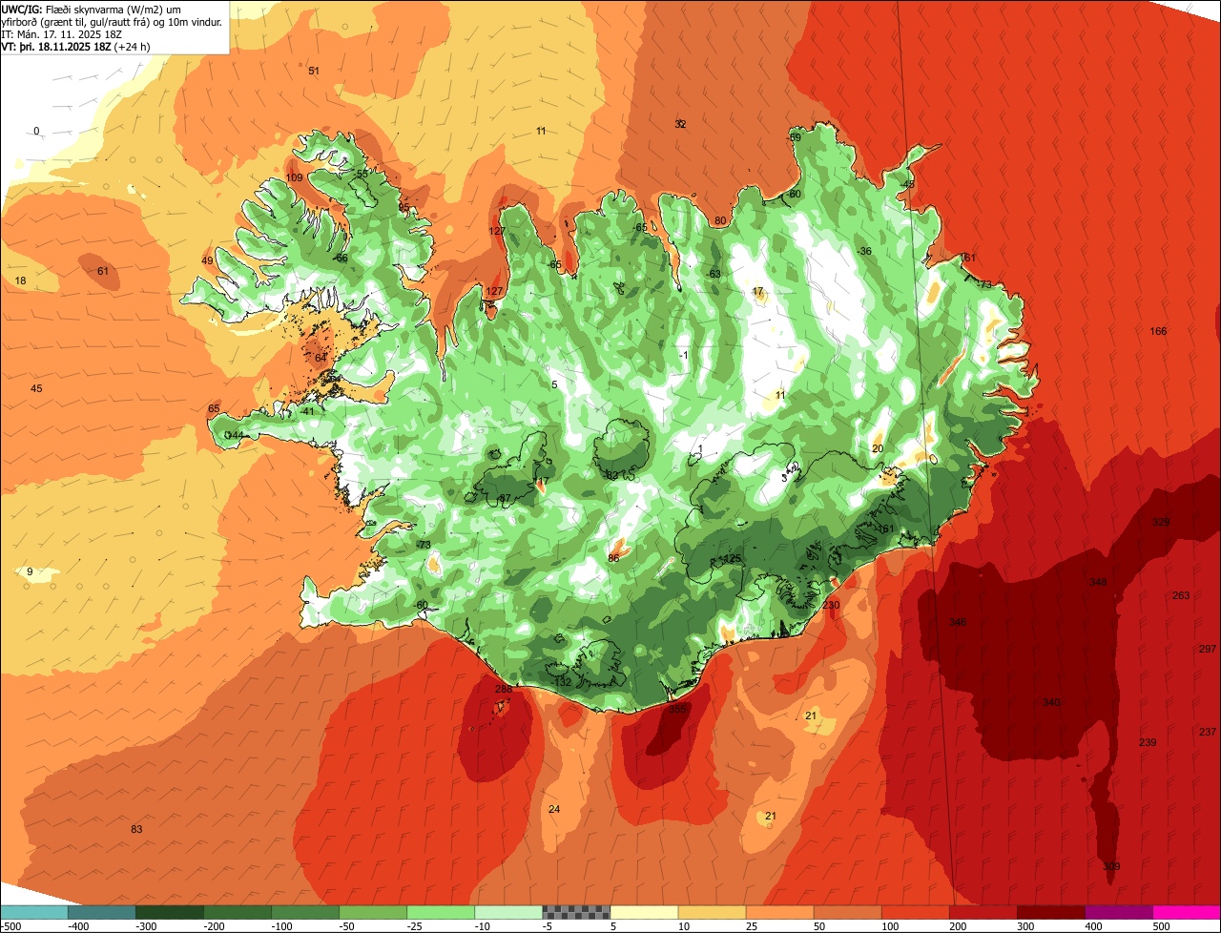Click the flux value '329' in the east sea
The height and width of the screenshot is (933, 1221).
tap(1161, 522)
